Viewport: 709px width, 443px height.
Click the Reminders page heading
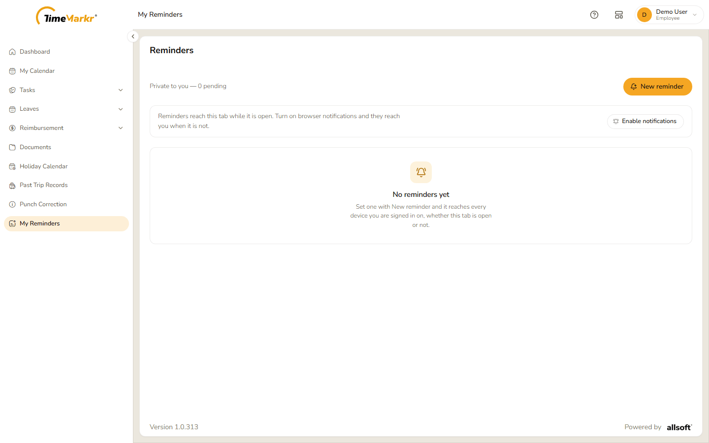coord(171,50)
